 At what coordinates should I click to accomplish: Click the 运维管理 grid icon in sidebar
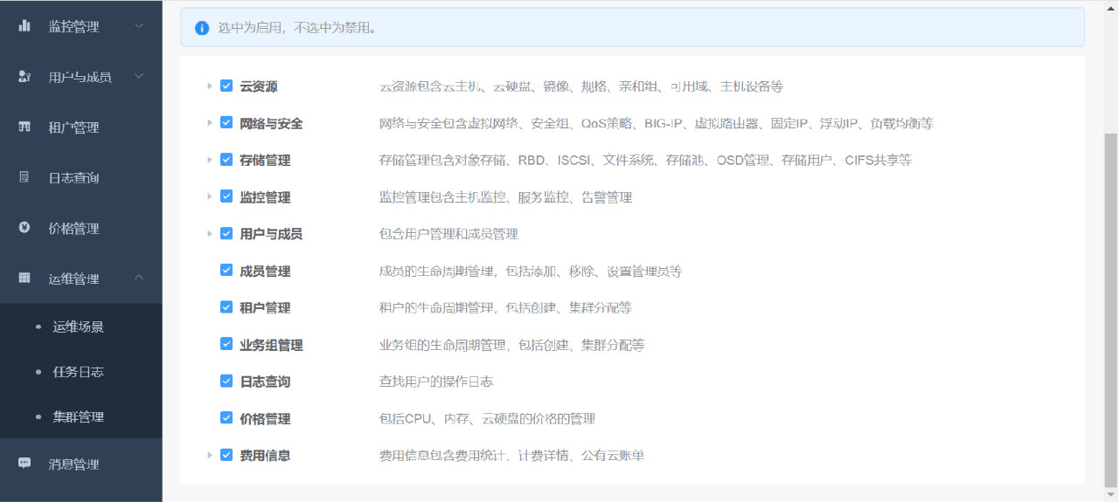coord(24,279)
